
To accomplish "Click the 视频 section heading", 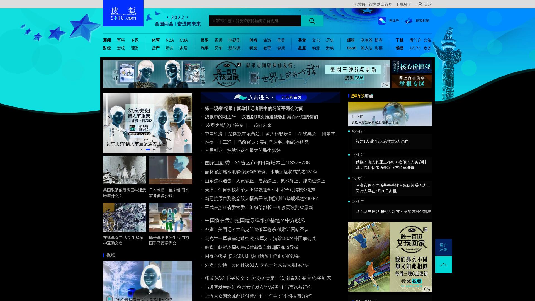I will [111, 255].
